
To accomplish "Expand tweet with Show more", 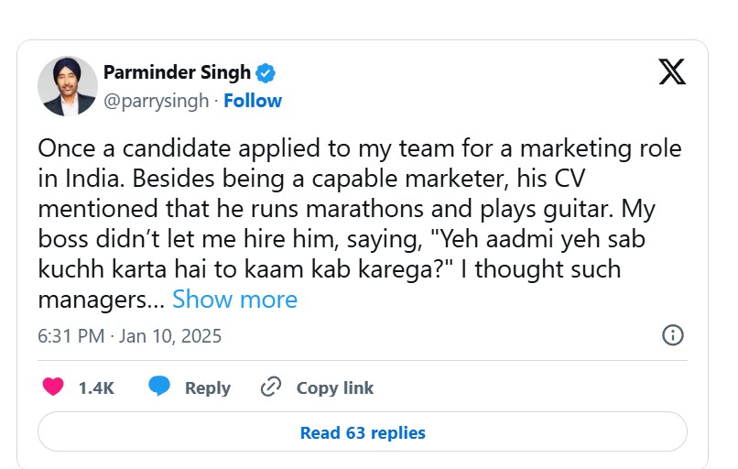I will [234, 300].
